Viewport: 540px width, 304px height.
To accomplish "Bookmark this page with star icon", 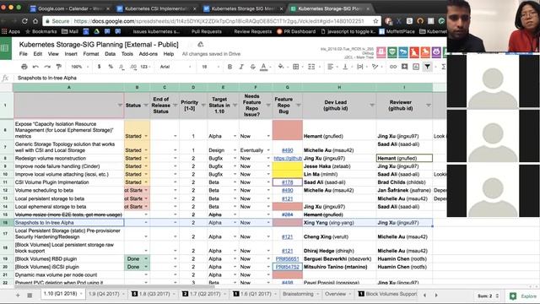I will tap(375, 21).
